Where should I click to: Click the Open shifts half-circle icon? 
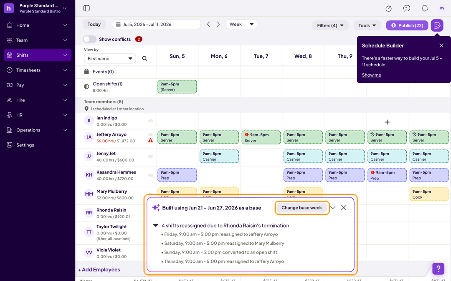tap(86, 86)
